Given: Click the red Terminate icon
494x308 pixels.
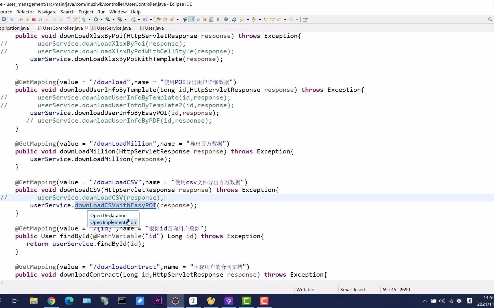Looking at the screenshot, I should [x=34, y=19].
